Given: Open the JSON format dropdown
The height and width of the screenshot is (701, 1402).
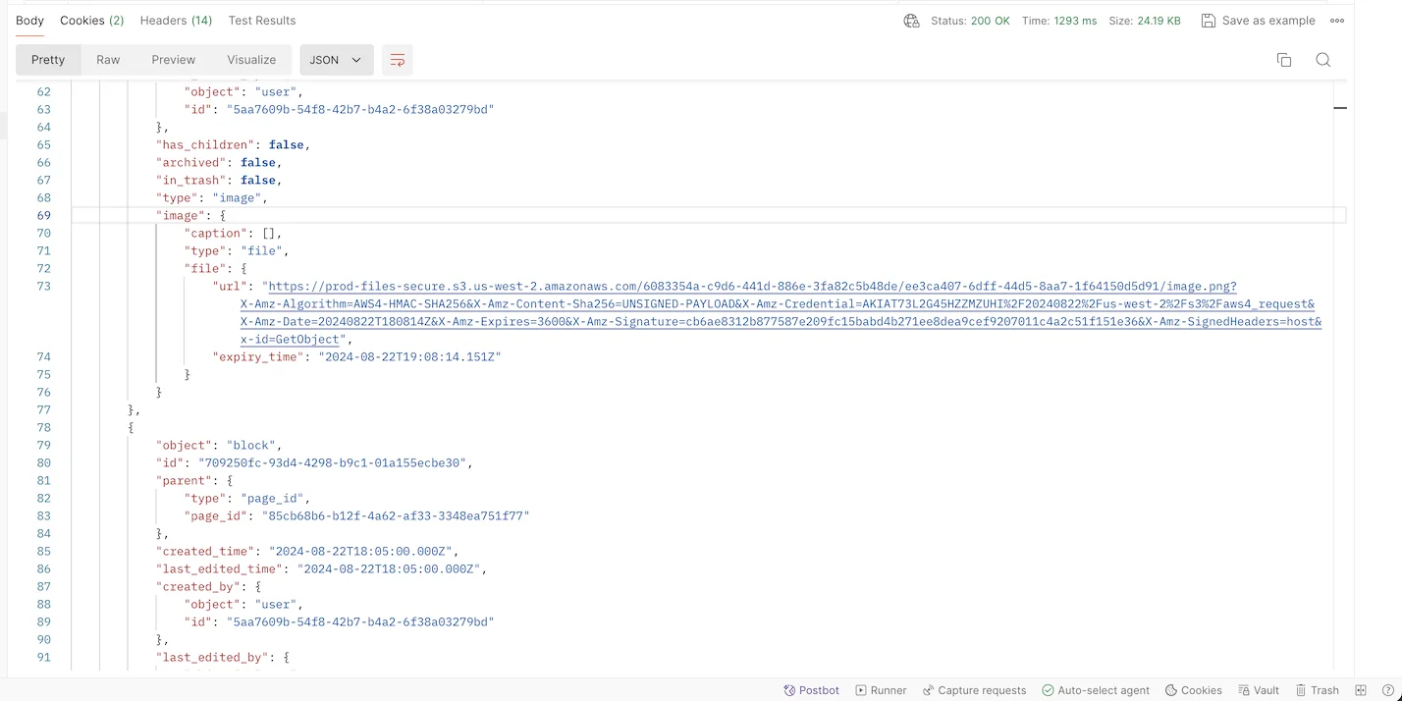Looking at the screenshot, I should click(x=336, y=60).
